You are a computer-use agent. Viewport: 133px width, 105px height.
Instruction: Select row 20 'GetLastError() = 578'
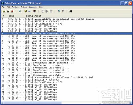tap(66, 82)
